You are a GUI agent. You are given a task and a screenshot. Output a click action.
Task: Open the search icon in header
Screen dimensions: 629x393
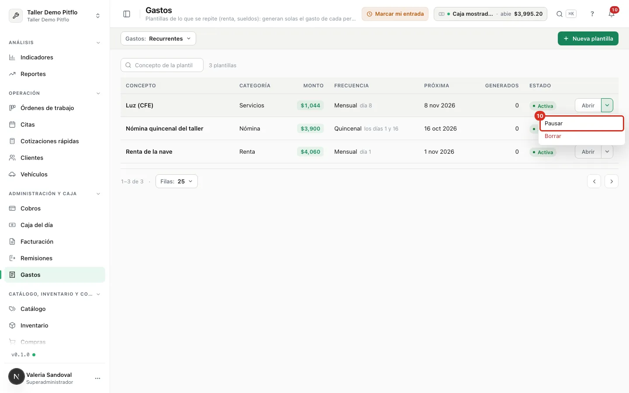coord(559,14)
